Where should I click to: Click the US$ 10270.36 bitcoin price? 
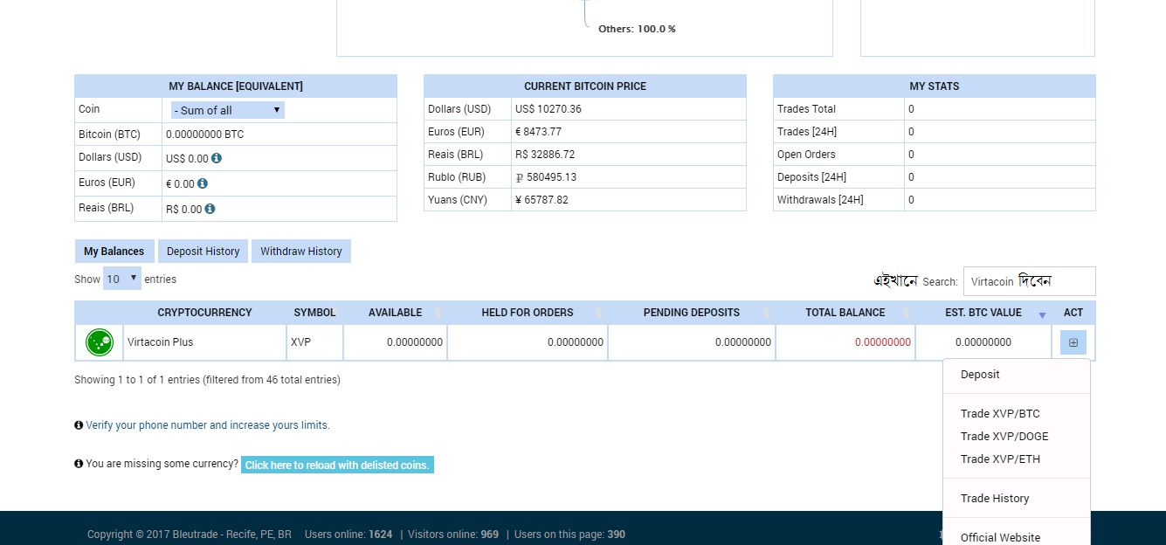pyautogui.click(x=549, y=109)
